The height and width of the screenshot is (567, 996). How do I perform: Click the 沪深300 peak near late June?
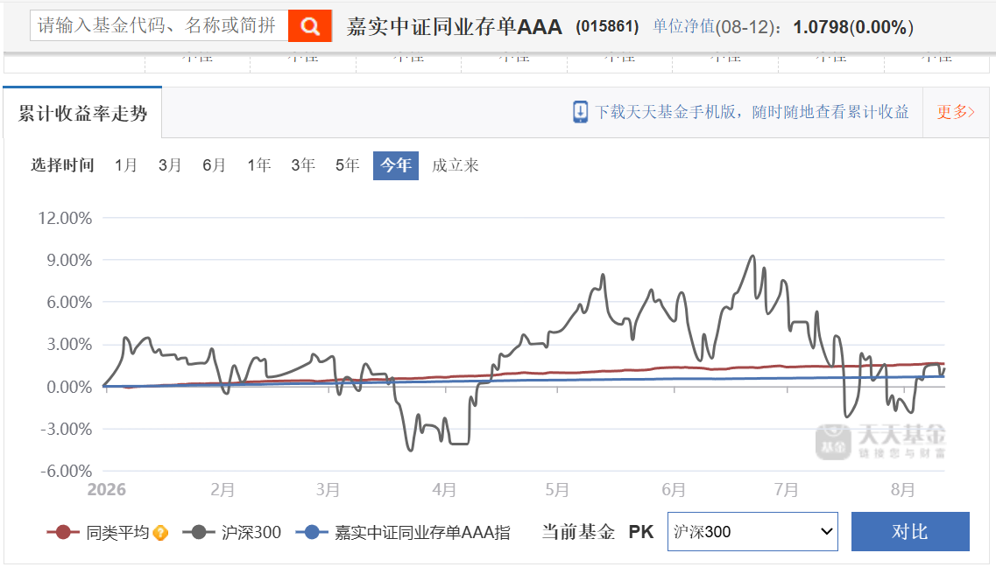pyautogui.click(x=752, y=256)
